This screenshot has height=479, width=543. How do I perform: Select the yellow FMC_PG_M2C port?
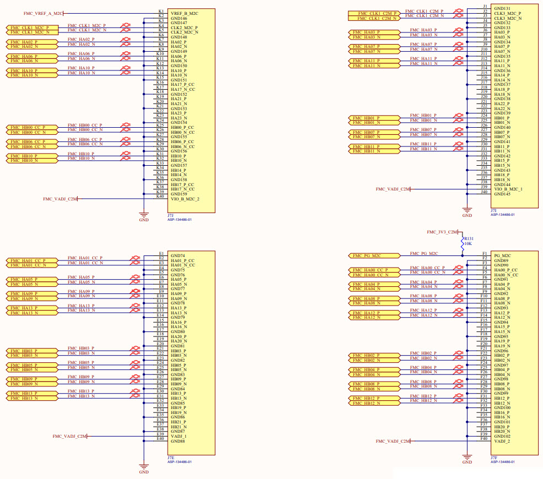pos(373,255)
